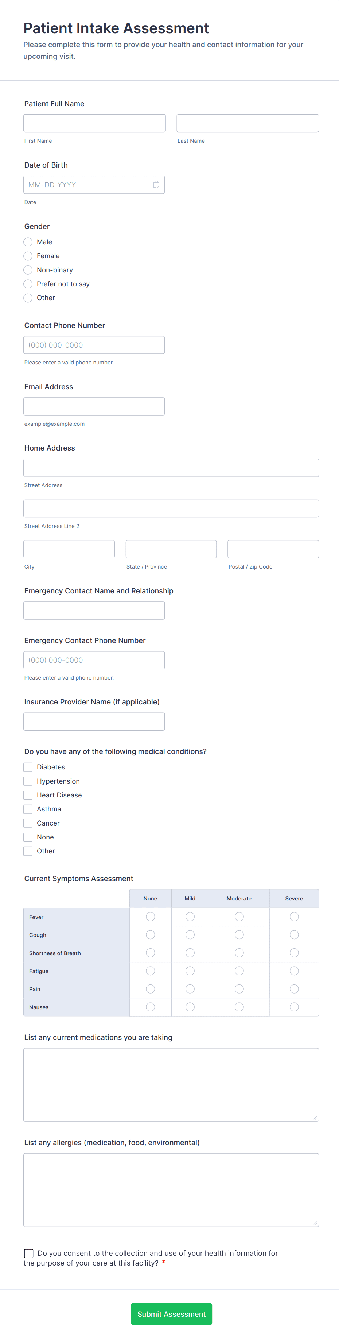
Task: Click the Postal / Zip Code field
Action: click(x=273, y=548)
